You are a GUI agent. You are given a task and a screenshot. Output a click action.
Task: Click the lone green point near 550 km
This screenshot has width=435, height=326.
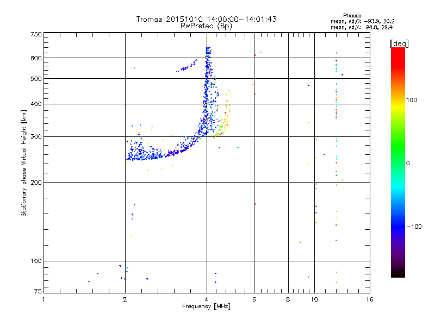(x=134, y=67)
